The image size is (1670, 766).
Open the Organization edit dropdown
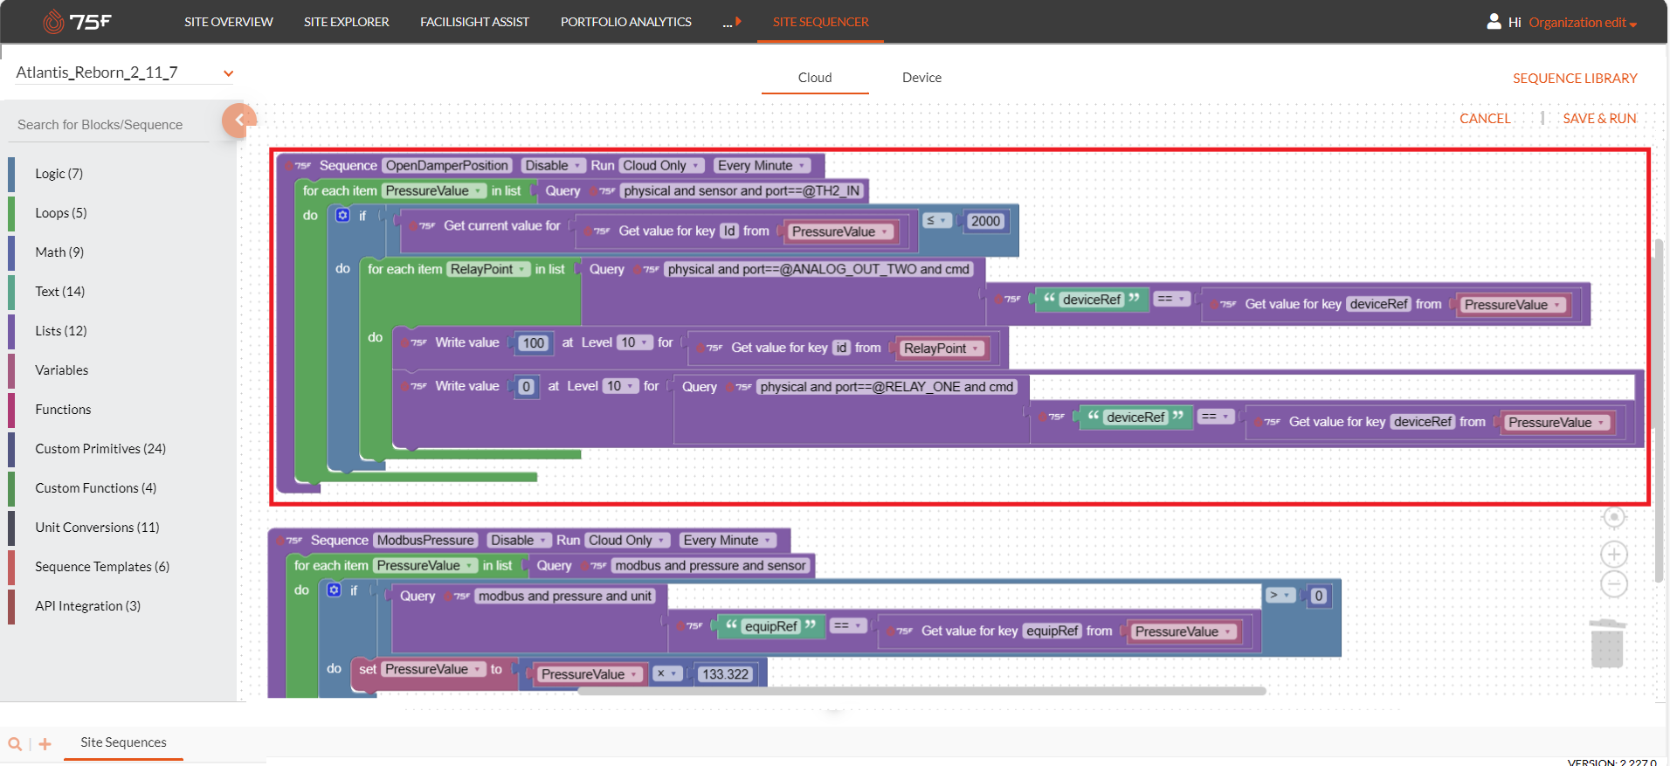coord(1583,23)
